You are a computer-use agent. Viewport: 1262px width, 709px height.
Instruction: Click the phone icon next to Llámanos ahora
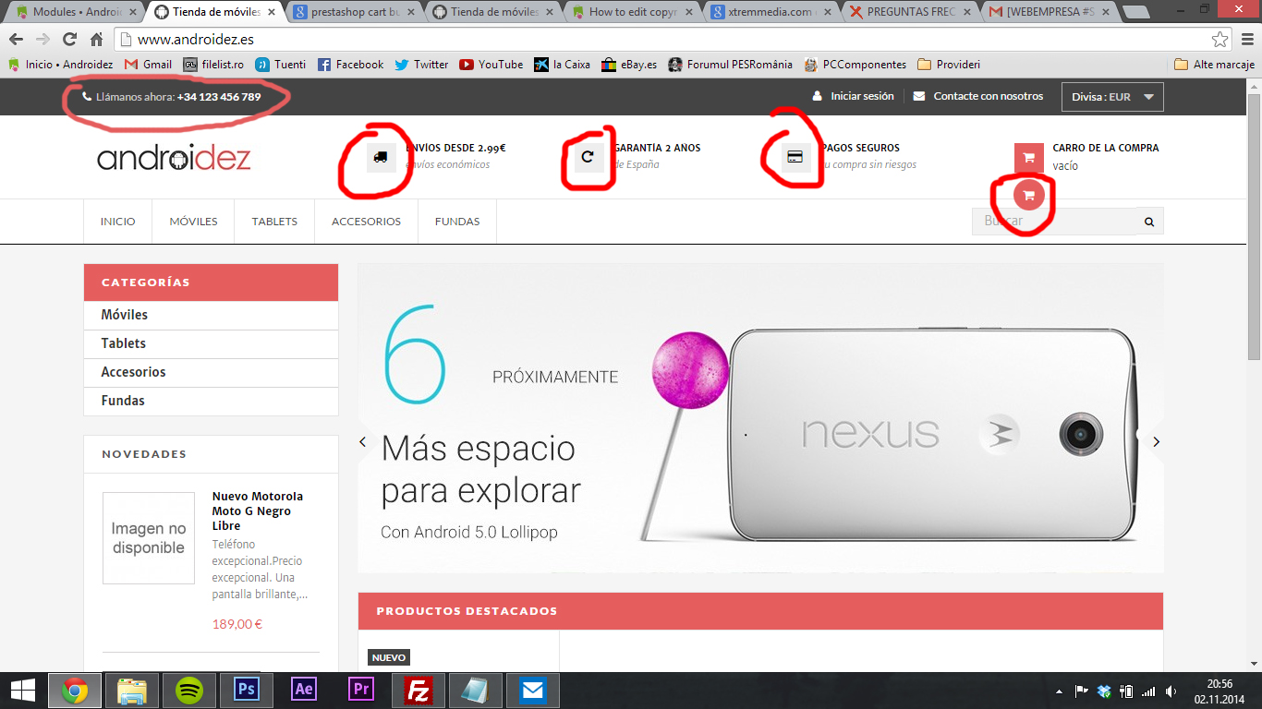coord(87,97)
